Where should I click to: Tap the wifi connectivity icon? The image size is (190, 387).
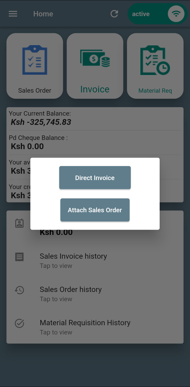pyautogui.click(x=176, y=14)
